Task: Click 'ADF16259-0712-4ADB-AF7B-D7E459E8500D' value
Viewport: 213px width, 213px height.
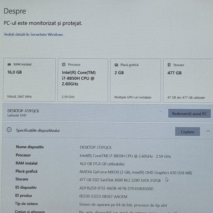Action: coord(117,189)
